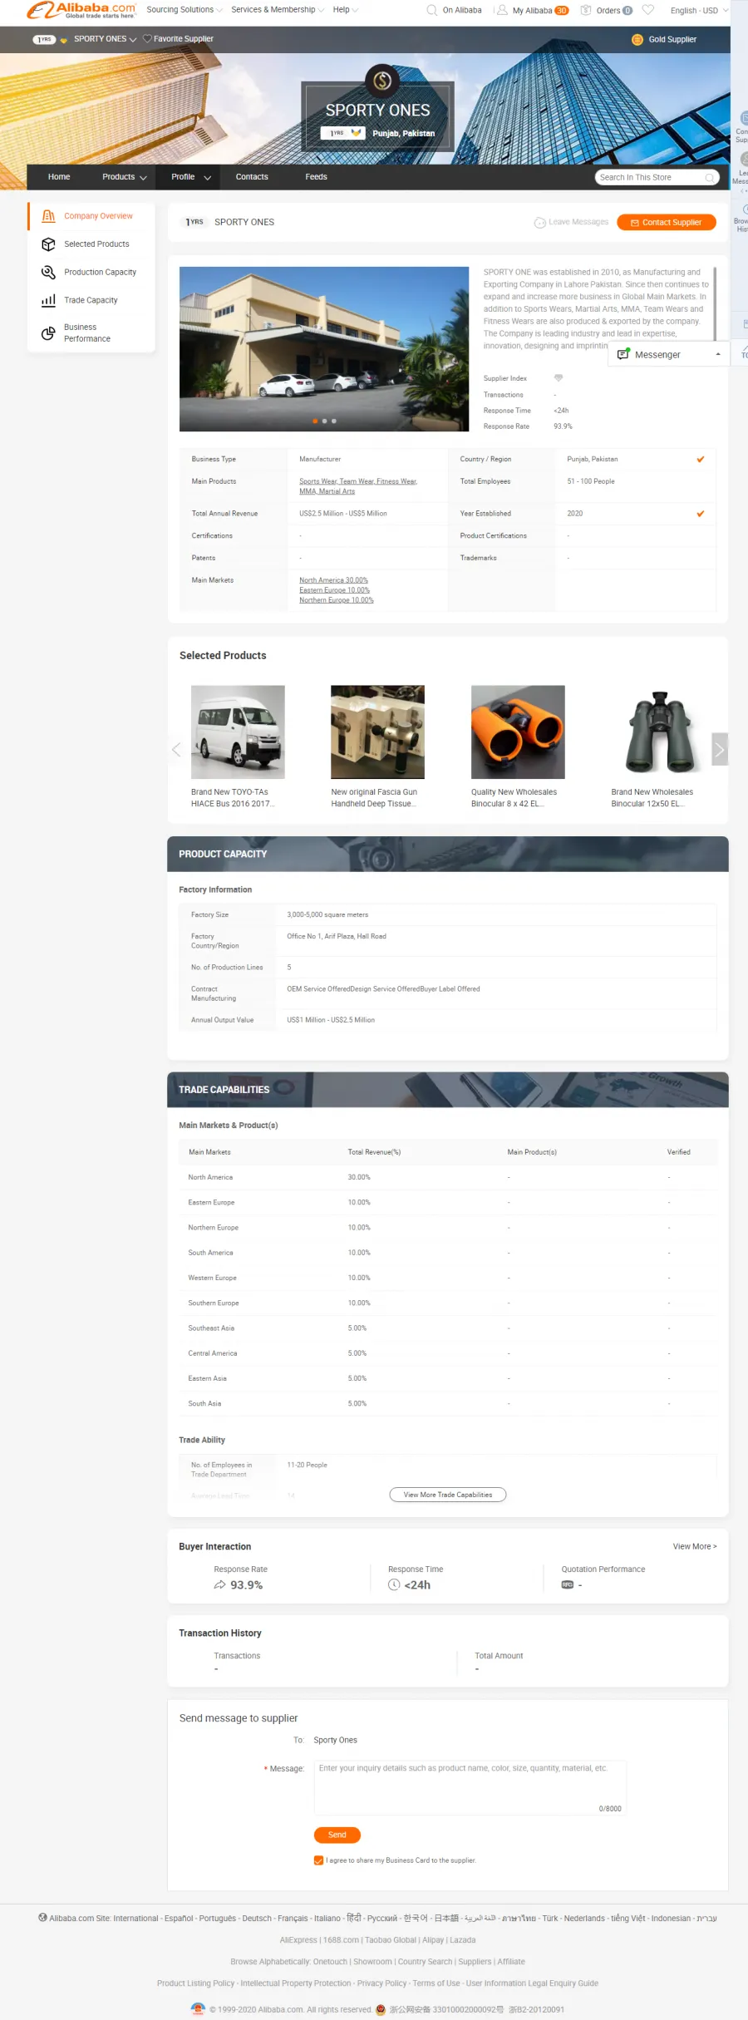Click the Gold Supplier badge icon
Image resolution: width=748 pixels, height=2020 pixels.
coord(637,39)
